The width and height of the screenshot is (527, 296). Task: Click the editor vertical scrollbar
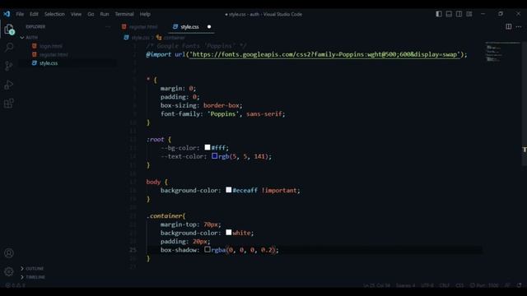click(525, 104)
